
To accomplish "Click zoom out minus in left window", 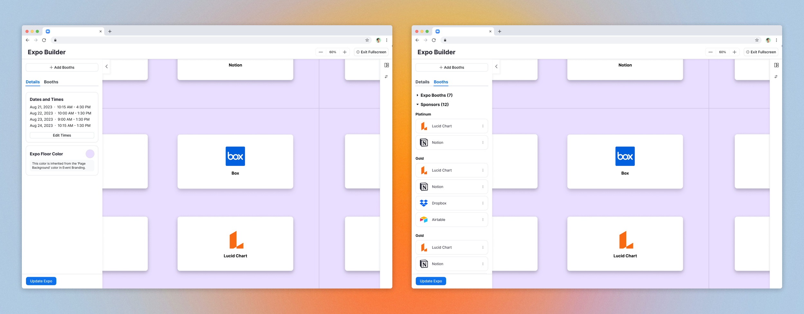I will [x=321, y=52].
